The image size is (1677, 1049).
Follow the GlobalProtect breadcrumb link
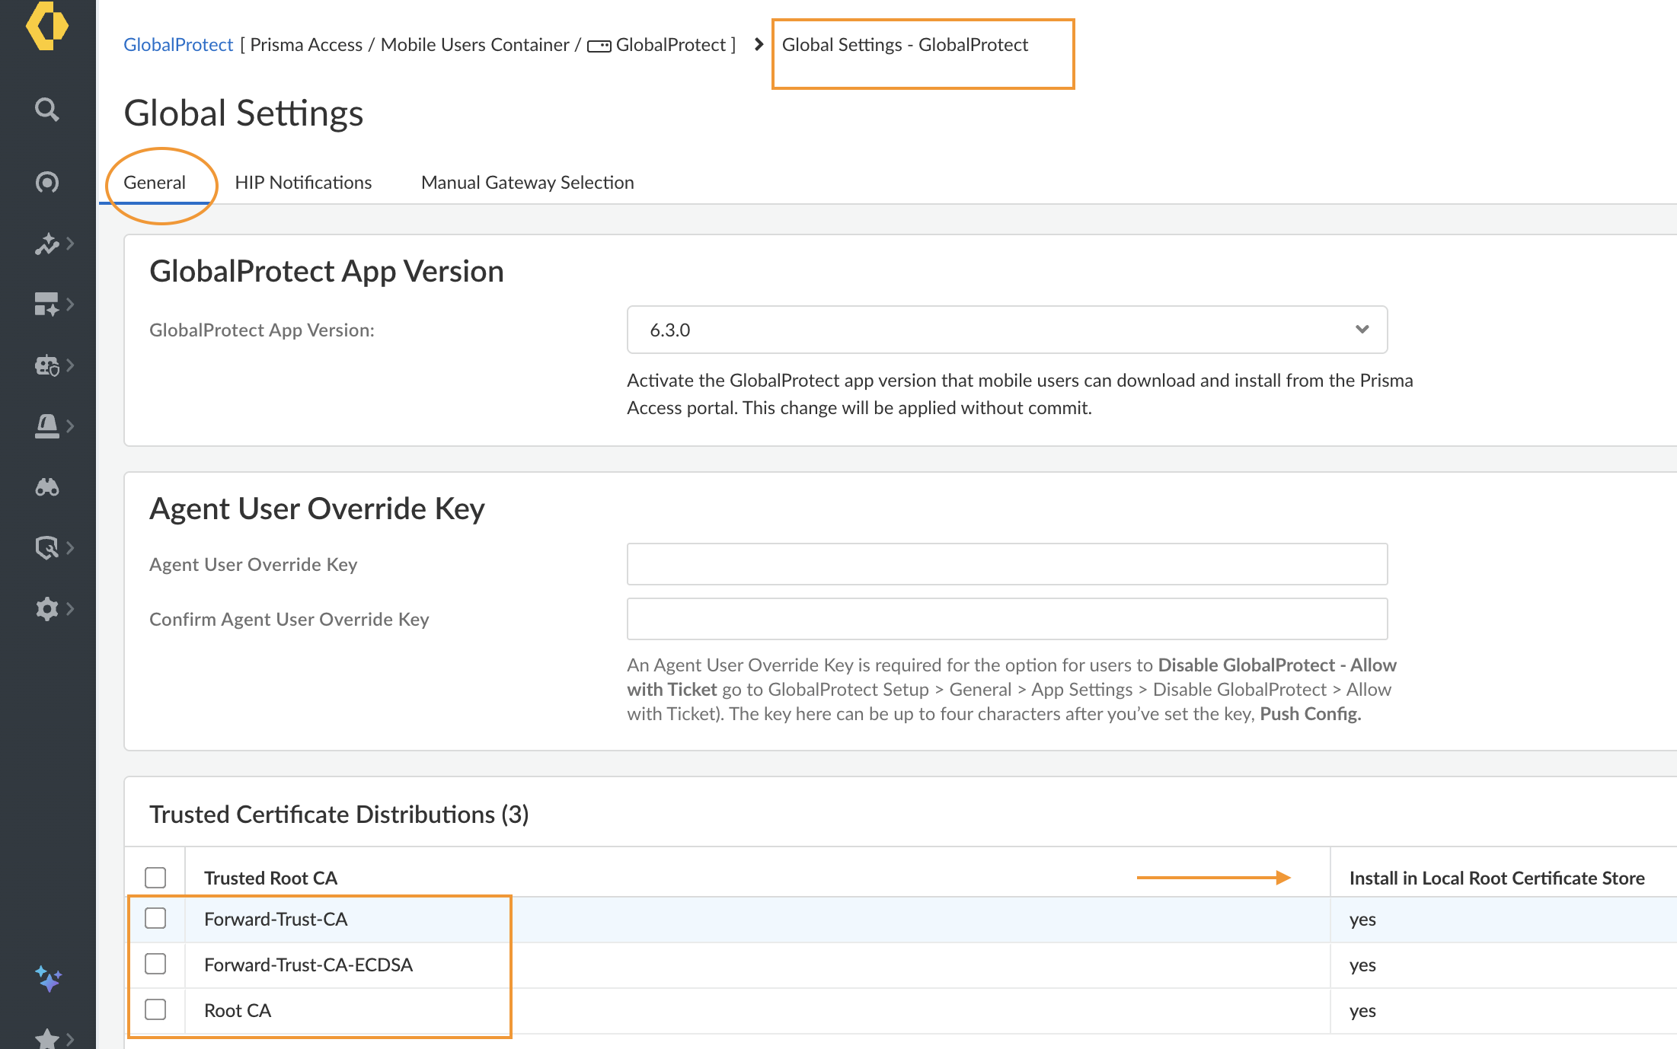click(x=178, y=45)
